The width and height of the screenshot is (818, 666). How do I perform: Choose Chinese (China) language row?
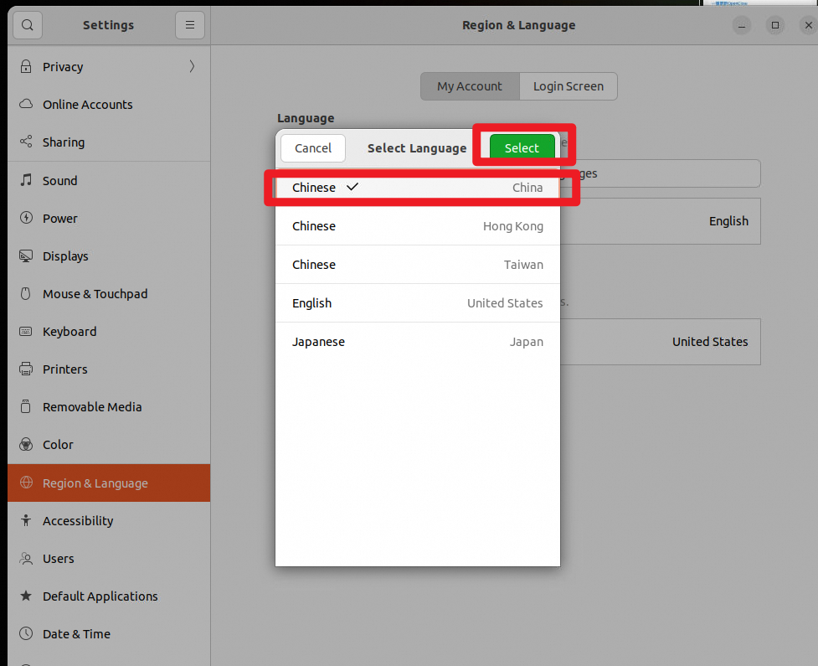pos(417,188)
